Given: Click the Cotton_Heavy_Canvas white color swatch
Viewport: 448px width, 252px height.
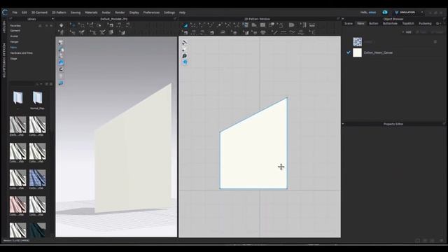Looking at the screenshot, I should [x=357, y=52].
